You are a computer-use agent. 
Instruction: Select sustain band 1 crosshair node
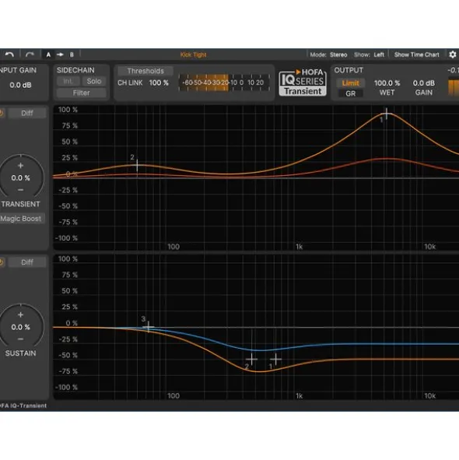click(275, 359)
